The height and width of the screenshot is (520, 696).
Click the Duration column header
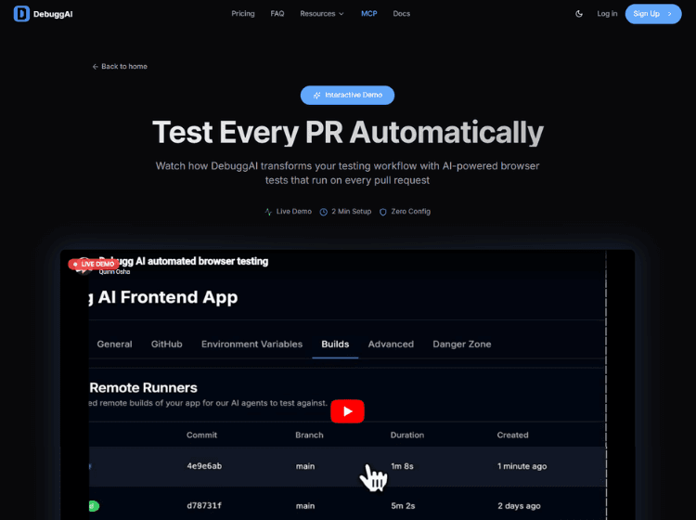pos(407,435)
